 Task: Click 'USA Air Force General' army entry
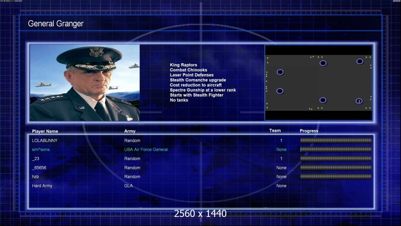(x=146, y=150)
